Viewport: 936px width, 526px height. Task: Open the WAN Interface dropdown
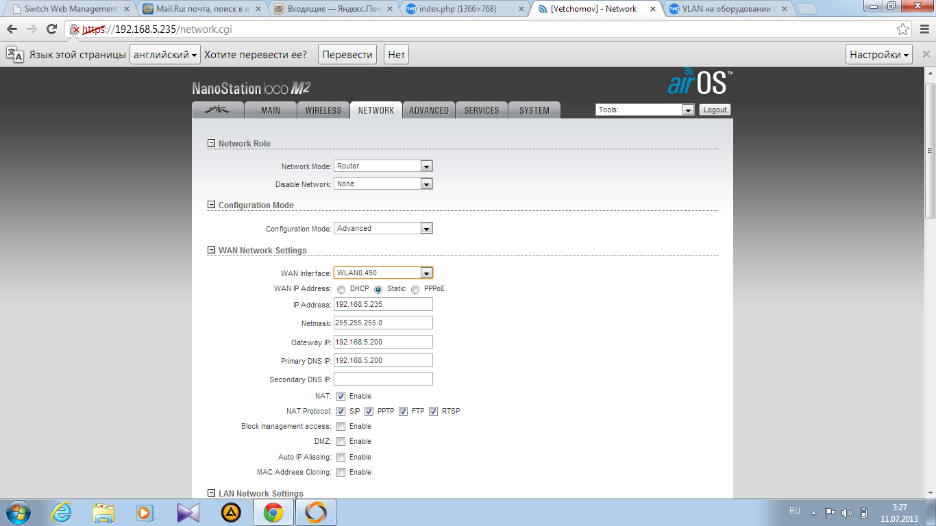[x=383, y=273]
